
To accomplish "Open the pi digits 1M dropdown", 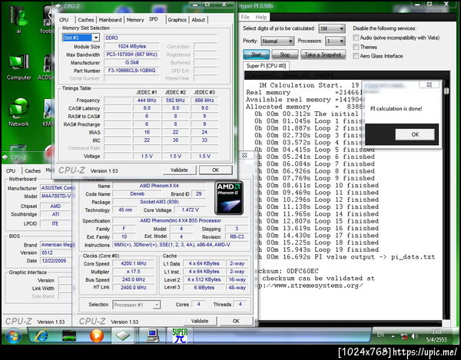I will (x=331, y=28).
